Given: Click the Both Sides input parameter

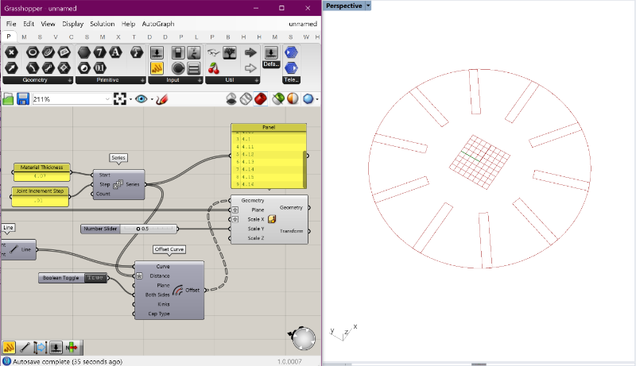Looking at the screenshot, I should [157, 295].
